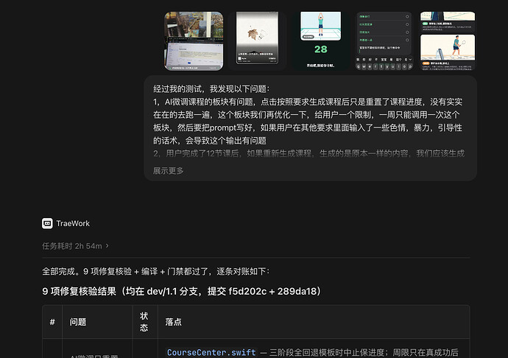
Task: Click 展示更多 to expand the message
Action: [169, 171]
